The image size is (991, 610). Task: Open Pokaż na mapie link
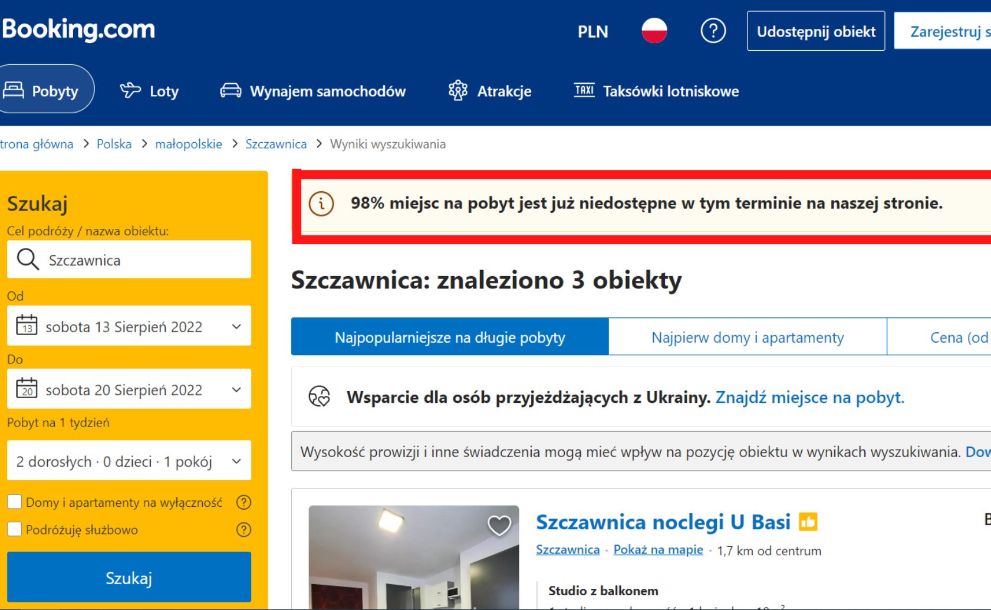pyautogui.click(x=659, y=549)
